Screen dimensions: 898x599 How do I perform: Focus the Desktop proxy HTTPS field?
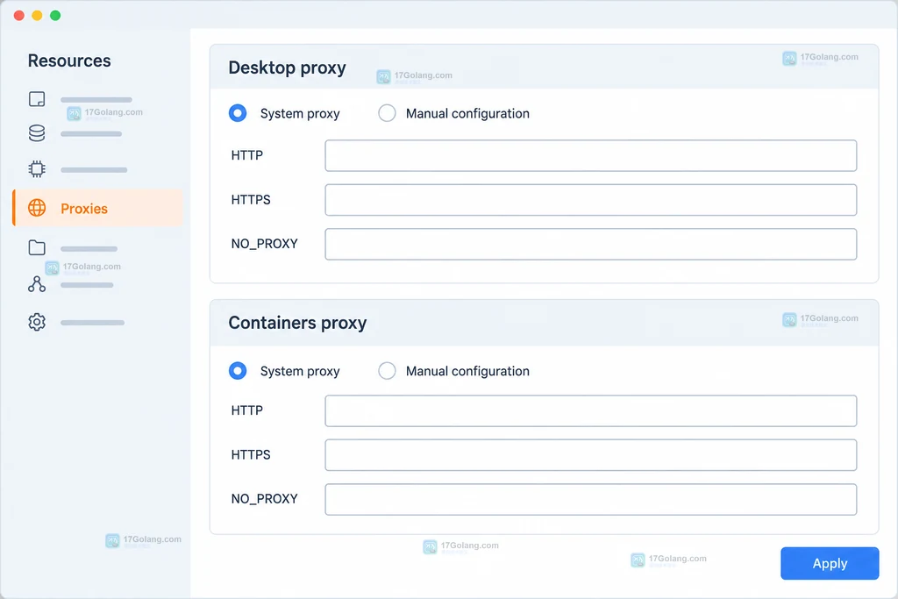click(x=591, y=200)
